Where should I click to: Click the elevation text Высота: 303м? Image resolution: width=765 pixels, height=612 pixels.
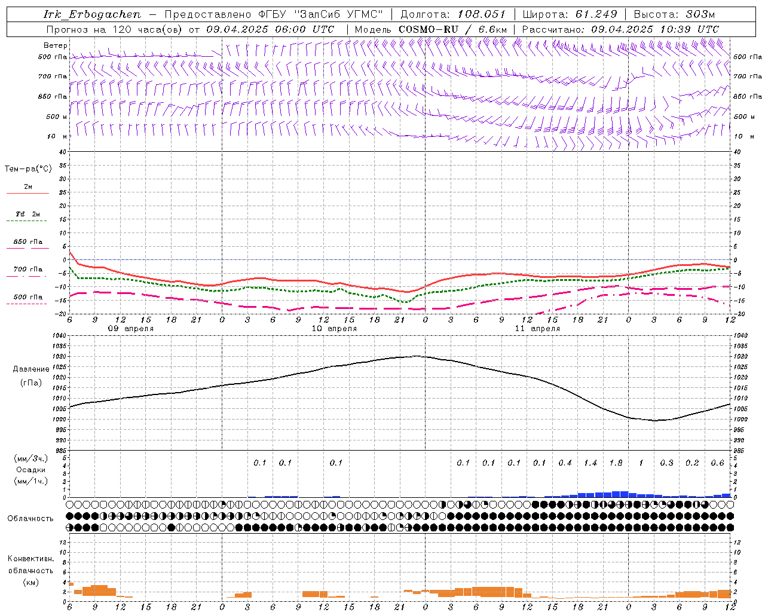[674, 14]
